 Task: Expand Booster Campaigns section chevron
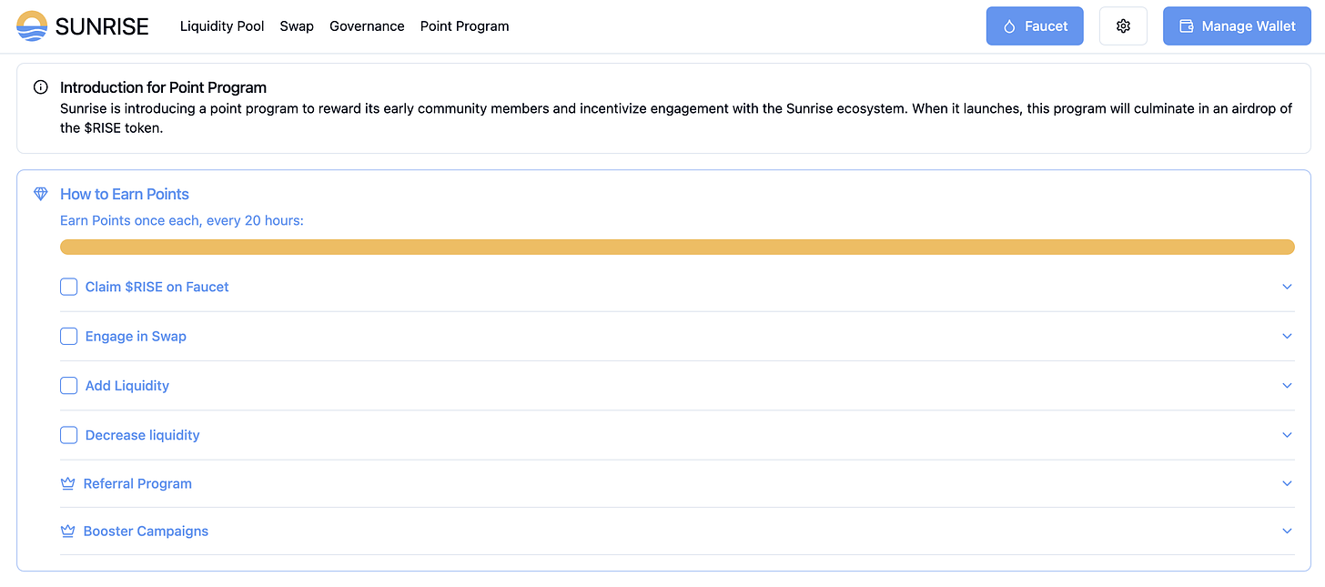pyautogui.click(x=1287, y=531)
